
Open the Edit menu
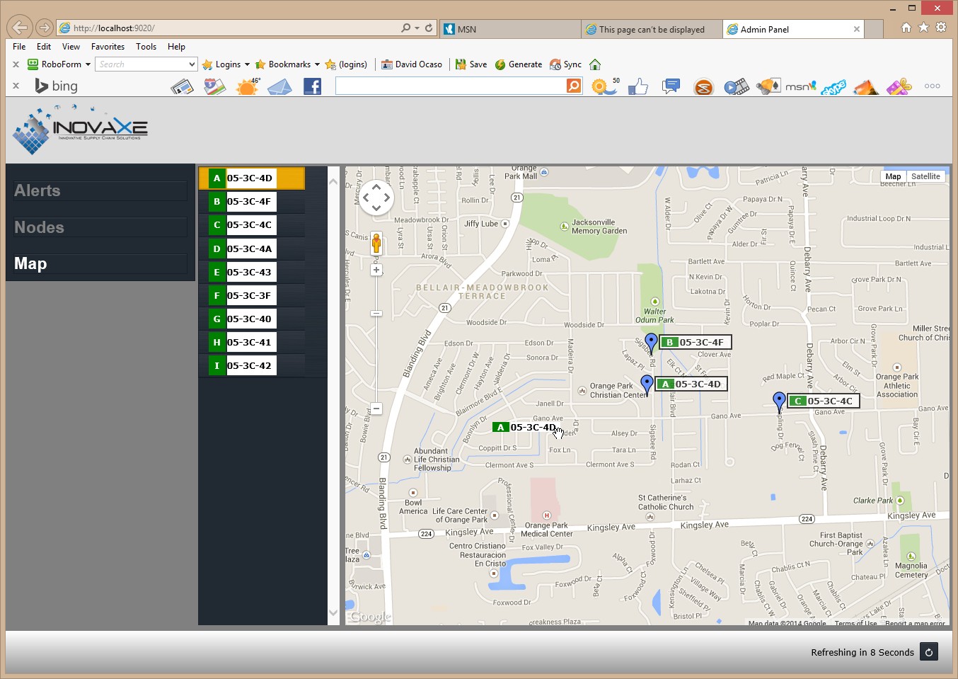pos(44,47)
